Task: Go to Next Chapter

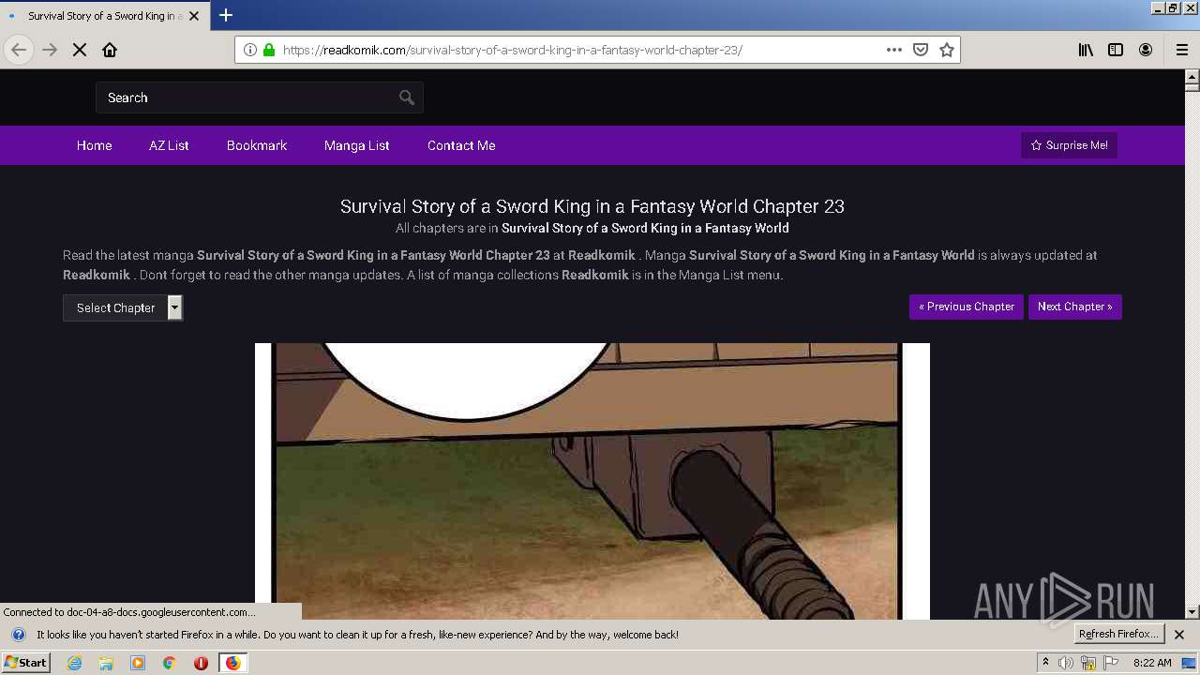Action: (x=1075, y=307)
